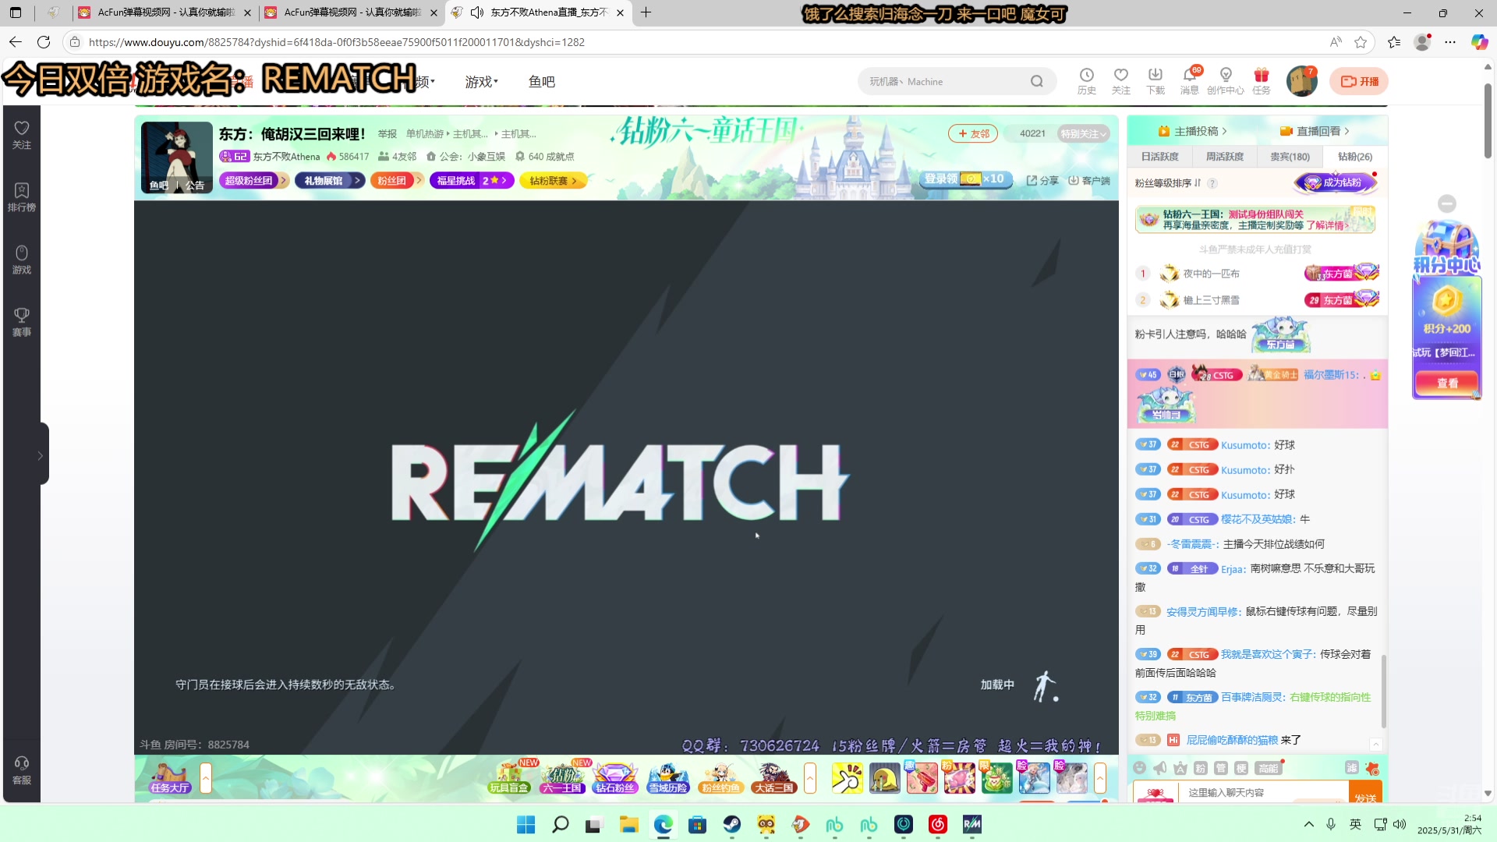This screenshot has height=842, width=1497.
Task: Click the 开播 start streaming button
Action: [x=1359, y=81]
